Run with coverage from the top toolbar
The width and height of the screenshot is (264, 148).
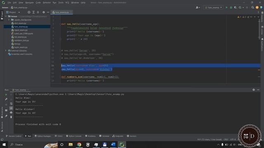[236, 7]
